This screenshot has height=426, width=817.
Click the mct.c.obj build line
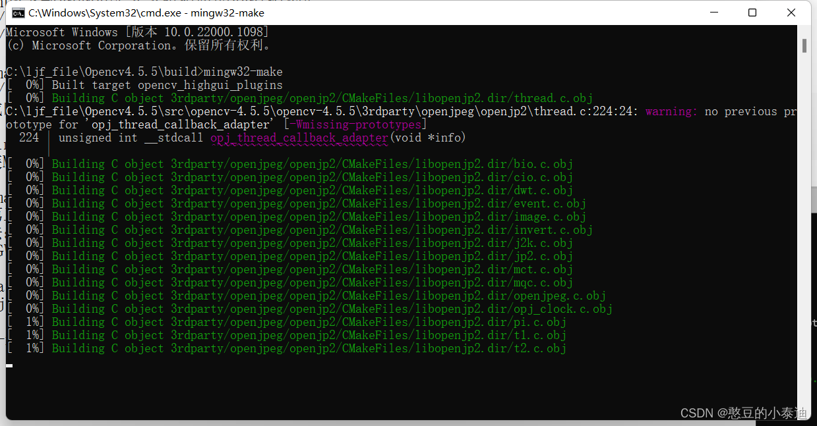pyautogui.click(x=289, y=269)
